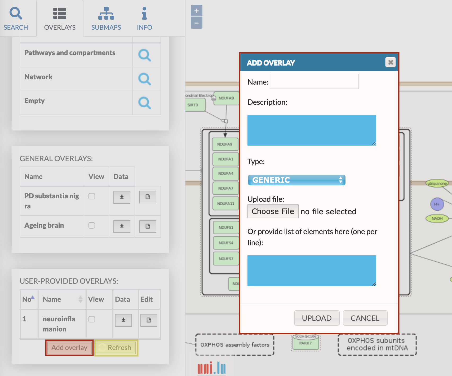Enable the PD substantia nigra view checkbox
Image resolution: width=452 pixels, height=376 pixels.
(x=92, y=196)
